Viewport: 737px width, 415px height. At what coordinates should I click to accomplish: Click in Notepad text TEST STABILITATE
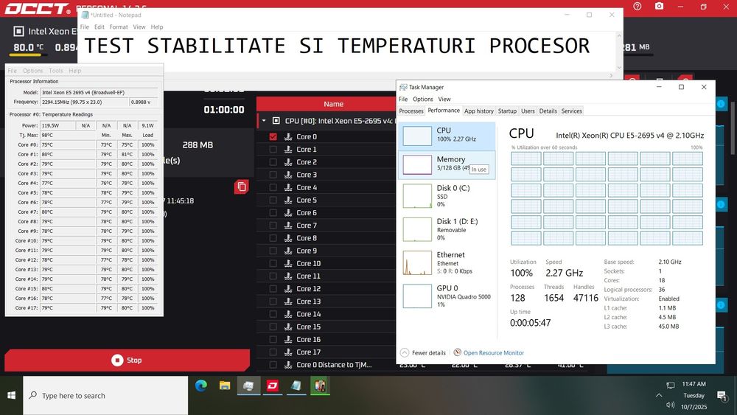(184, 46)
